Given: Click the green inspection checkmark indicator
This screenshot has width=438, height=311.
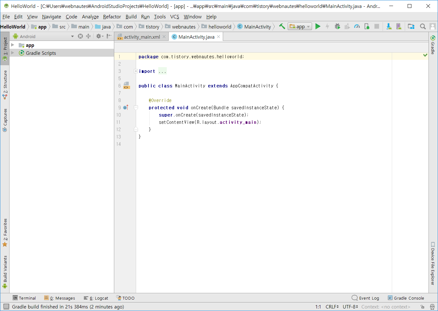Looking at the screenshot, I should 425,55.
